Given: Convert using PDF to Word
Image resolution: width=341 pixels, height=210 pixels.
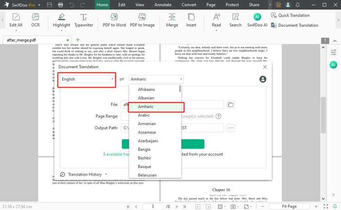Looking at the screenshot, I should 114,20.
